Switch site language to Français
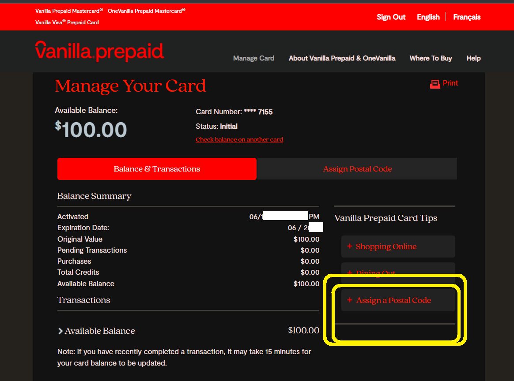 467,17
